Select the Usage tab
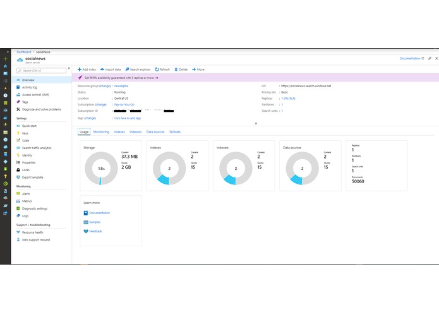This screenshot has height=312, width=439. tap(84, 132)
